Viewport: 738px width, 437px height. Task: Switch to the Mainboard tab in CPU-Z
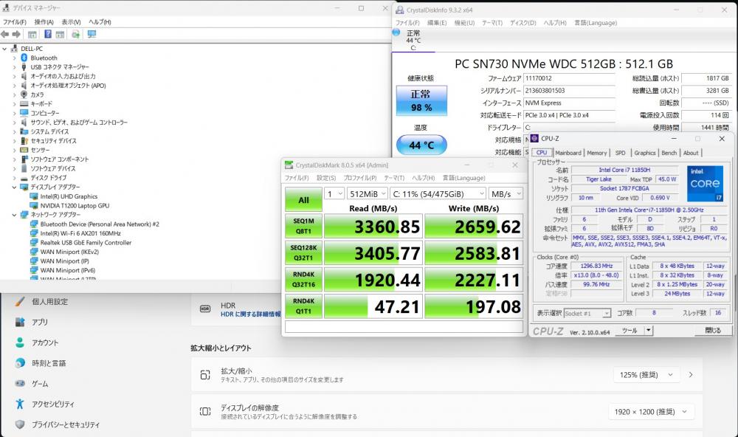coord(568,153)
